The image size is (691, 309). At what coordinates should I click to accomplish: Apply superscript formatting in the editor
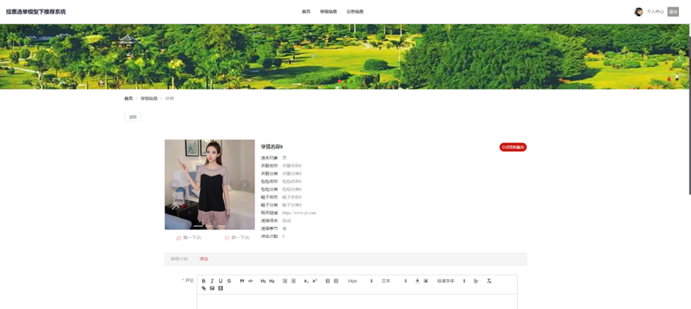[315, 281]
